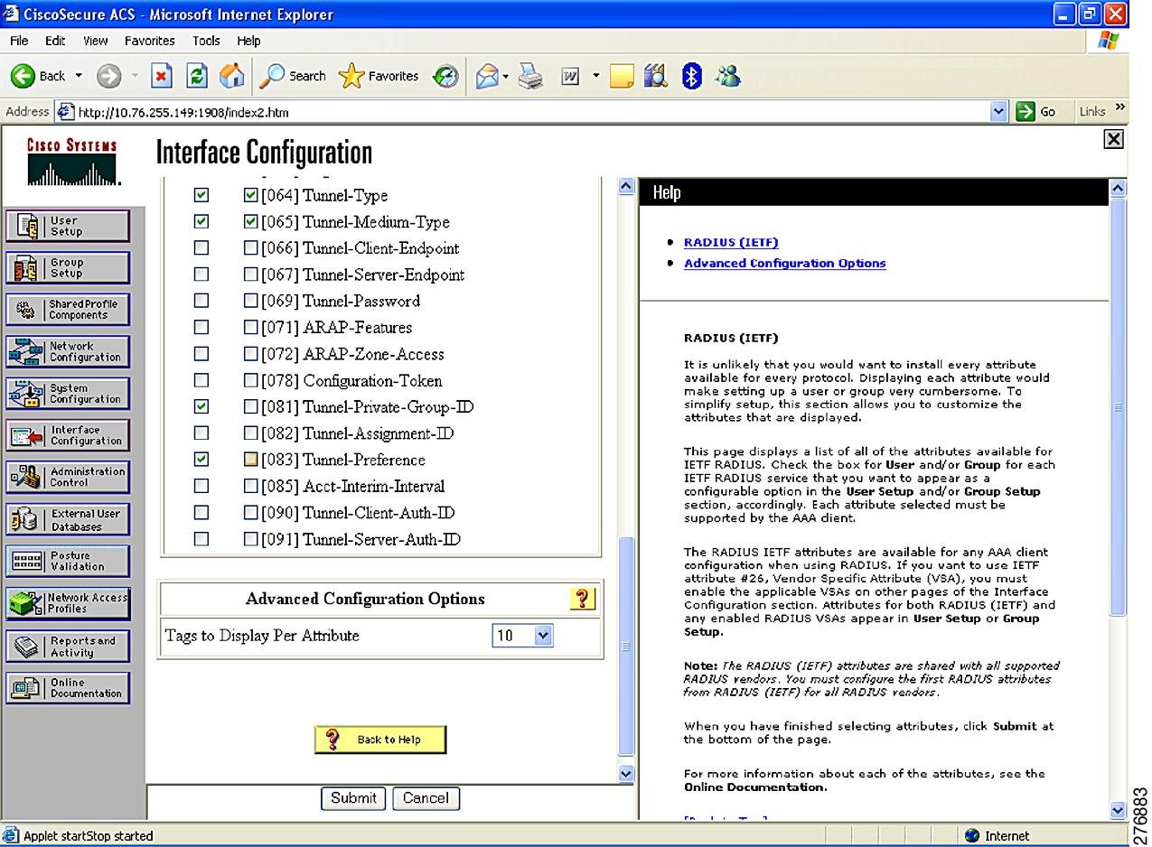Open the address bar URL dropdown
Screen dimensions: 1152x847
(997, 112)
